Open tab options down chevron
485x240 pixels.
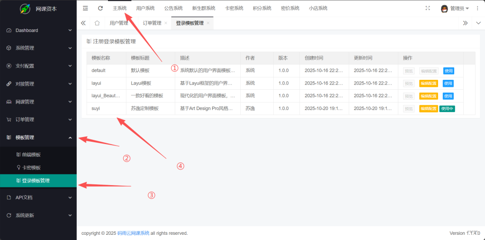point(478,23)
